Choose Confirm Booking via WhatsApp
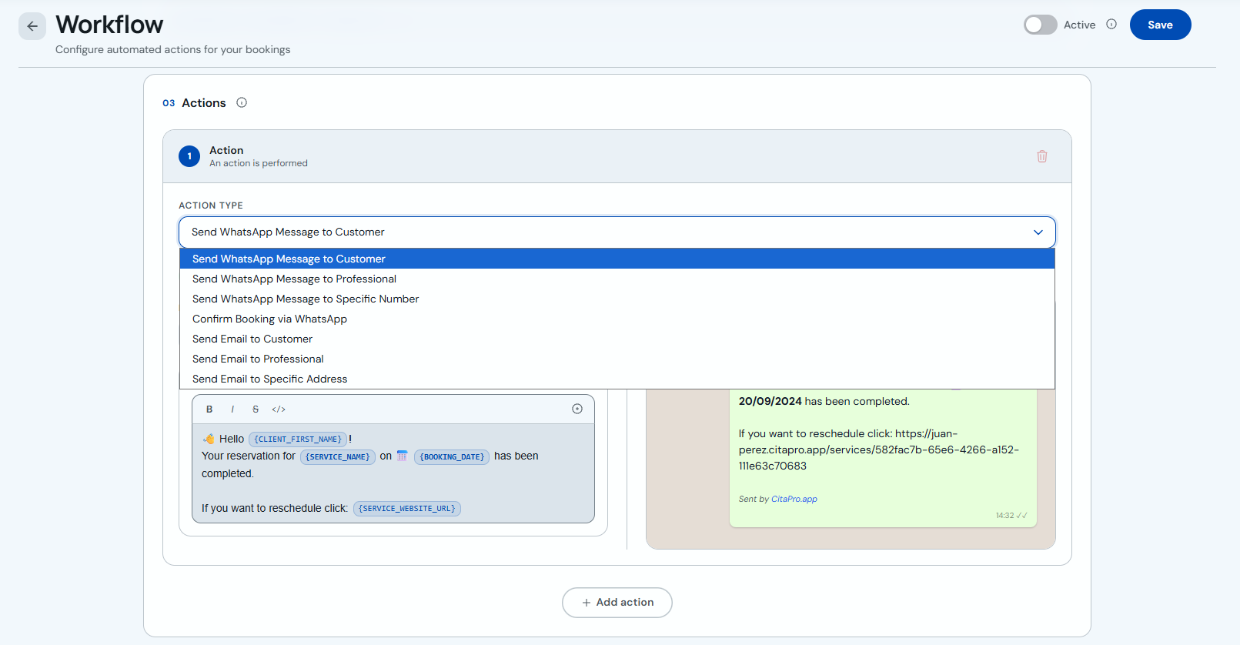The image size is (1240, 645). tap(617, 319)
